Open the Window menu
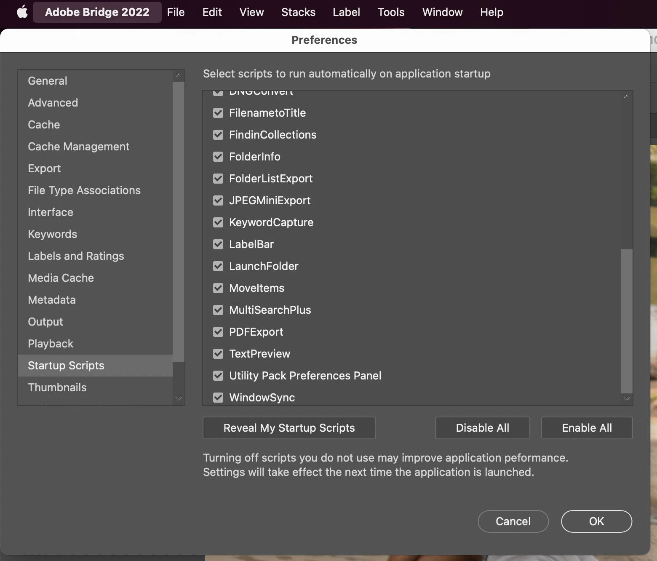Viewport: 657px width, 561px height. pos(442,12)
